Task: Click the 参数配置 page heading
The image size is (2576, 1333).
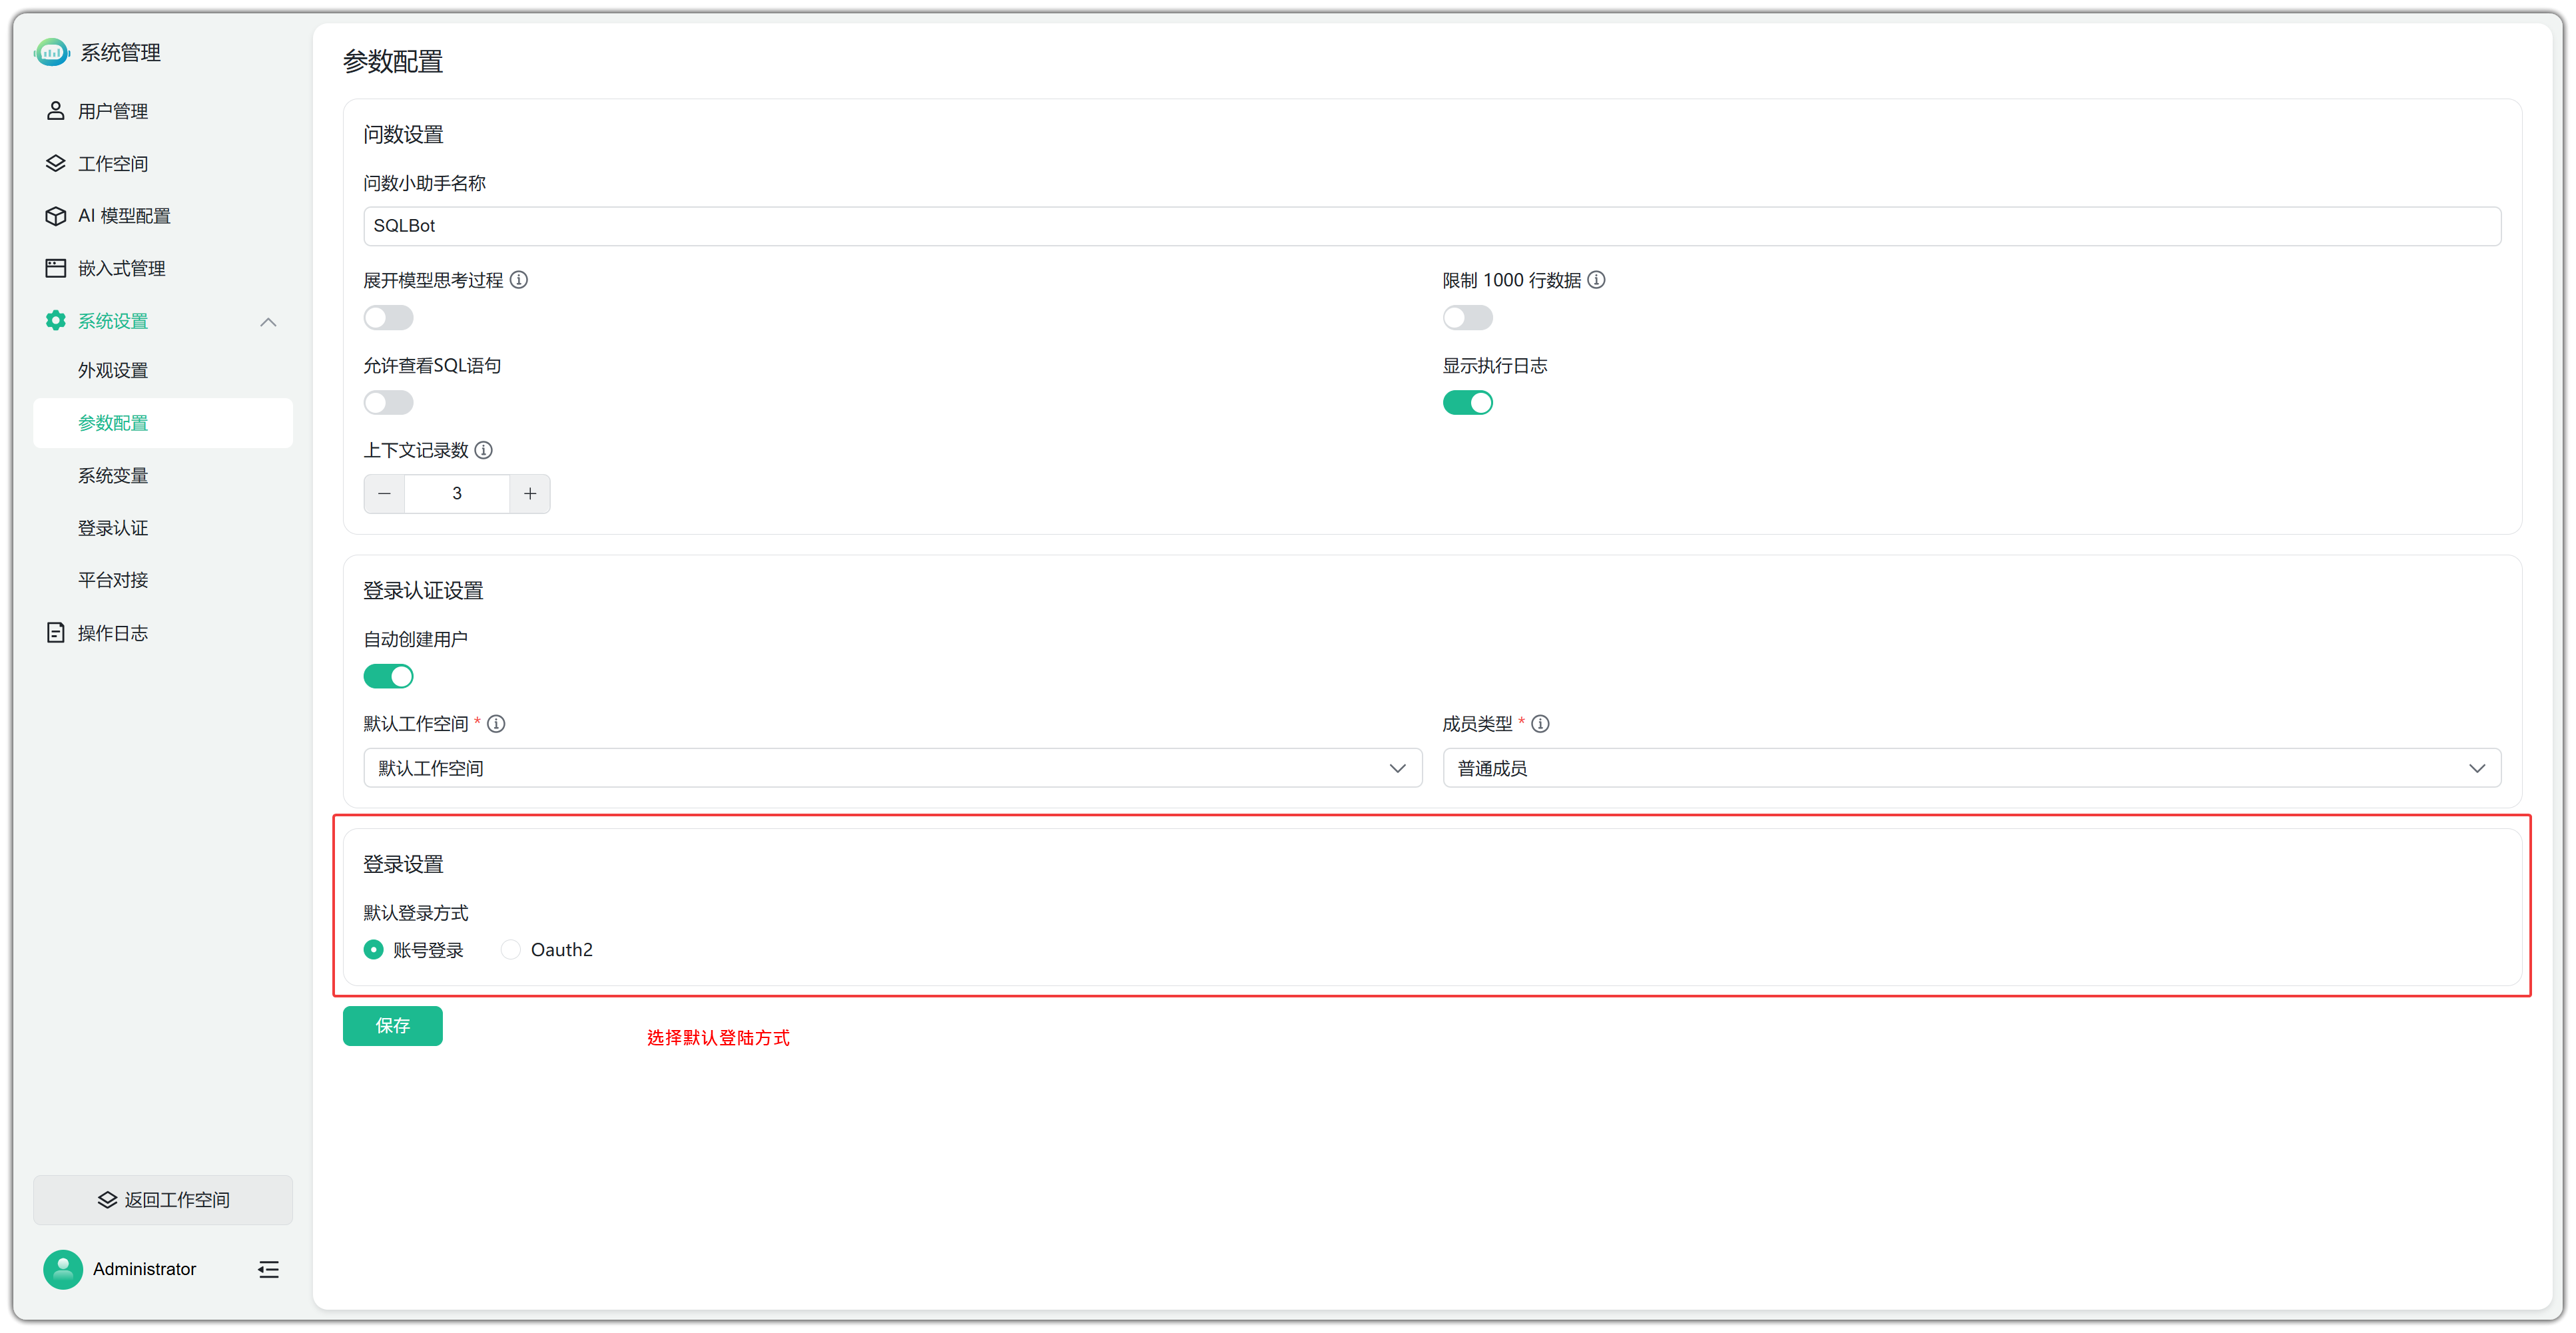Action: click(393, 62)
